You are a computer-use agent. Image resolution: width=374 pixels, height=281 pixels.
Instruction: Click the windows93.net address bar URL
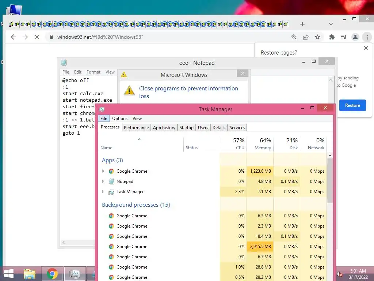pyautogui.click(x=100, y=37)
